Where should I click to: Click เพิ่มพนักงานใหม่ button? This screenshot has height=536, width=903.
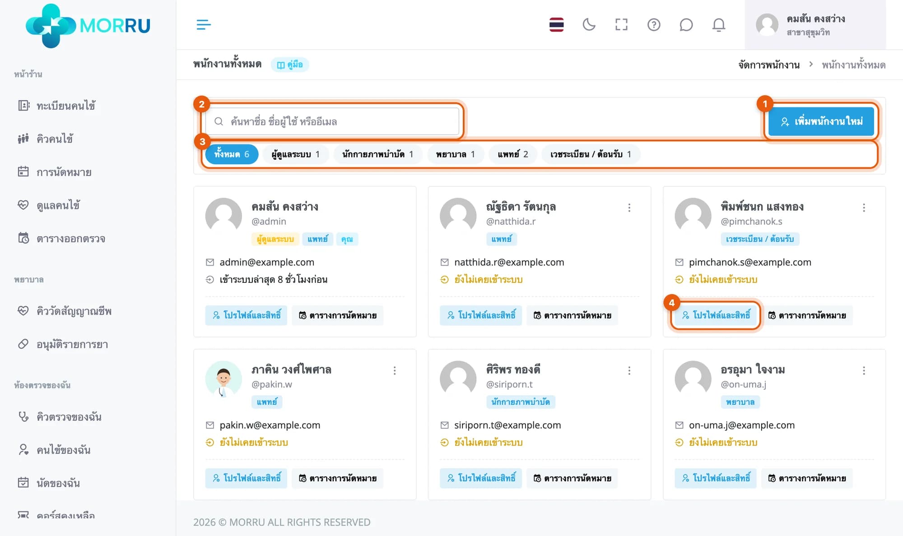[x=821, y=121]
